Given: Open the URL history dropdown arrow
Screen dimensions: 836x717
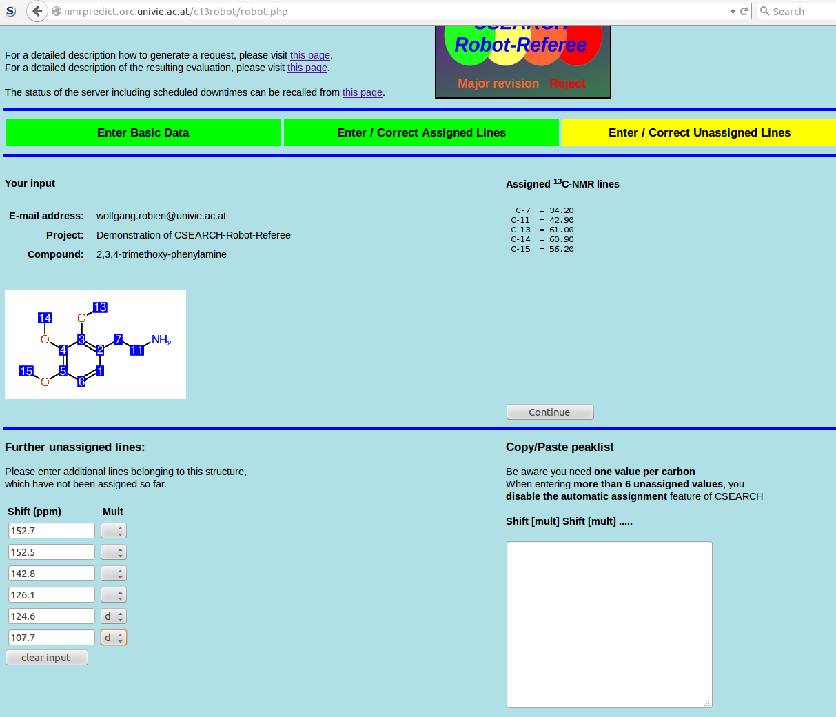Looking at the screenshot, I should [x=733, y=12].
